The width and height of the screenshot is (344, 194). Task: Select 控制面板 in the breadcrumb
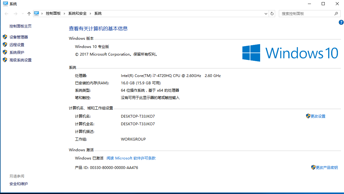click(x=53, y=13)
